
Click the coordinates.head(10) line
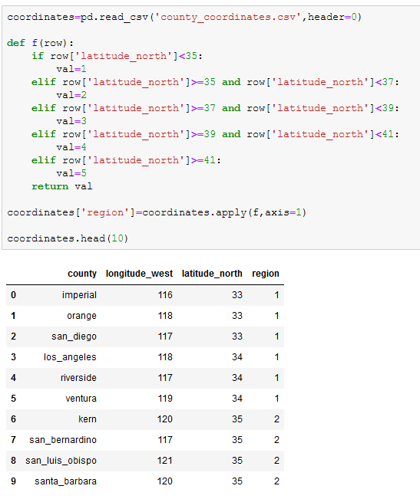click(68, 238)
